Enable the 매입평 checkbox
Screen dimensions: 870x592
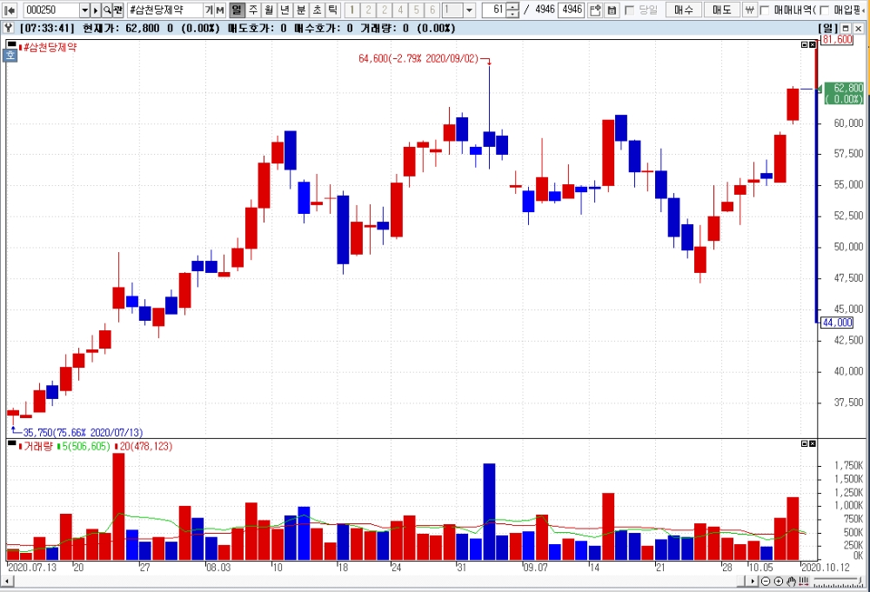825,10
